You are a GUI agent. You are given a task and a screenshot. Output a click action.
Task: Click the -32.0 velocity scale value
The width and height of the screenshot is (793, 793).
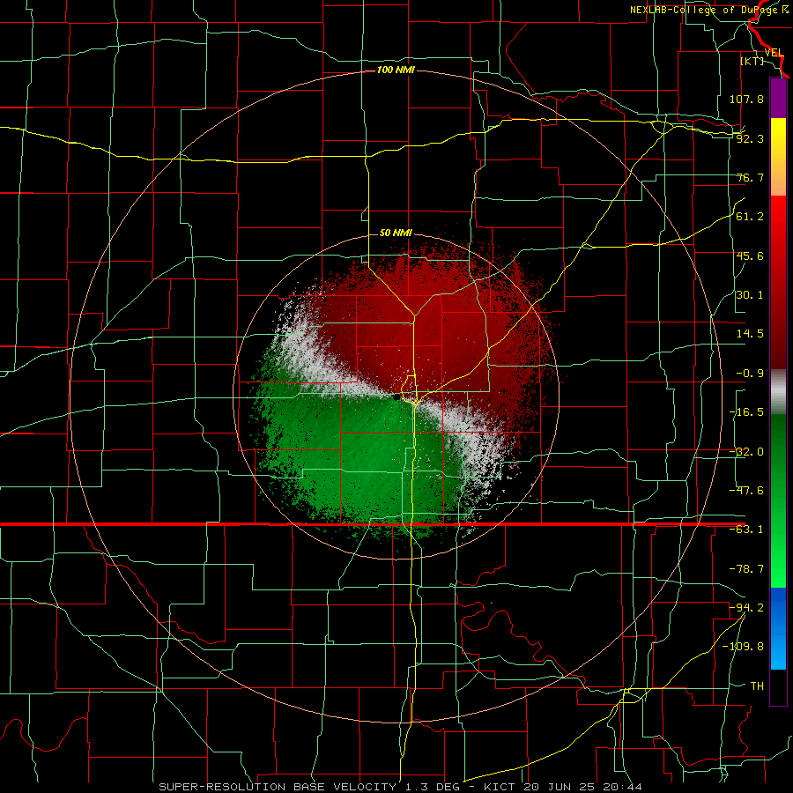[x=746, y=452]
